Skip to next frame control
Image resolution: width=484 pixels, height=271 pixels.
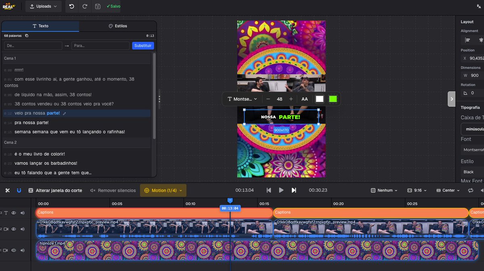294,190
